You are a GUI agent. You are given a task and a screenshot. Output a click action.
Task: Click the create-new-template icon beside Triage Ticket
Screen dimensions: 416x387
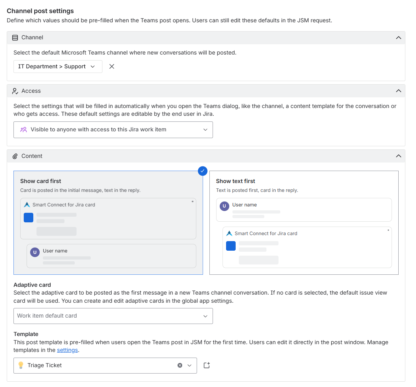[x=207, y=365]
